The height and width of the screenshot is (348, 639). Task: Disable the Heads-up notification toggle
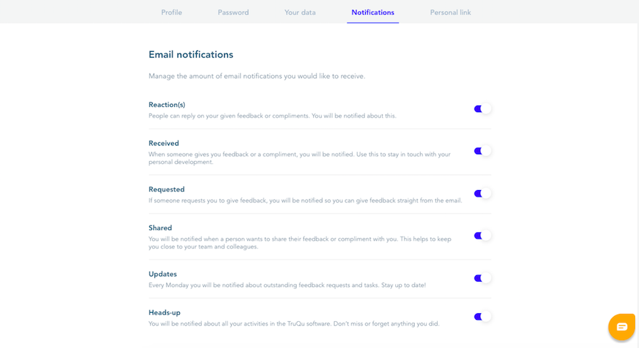point(482,317)
